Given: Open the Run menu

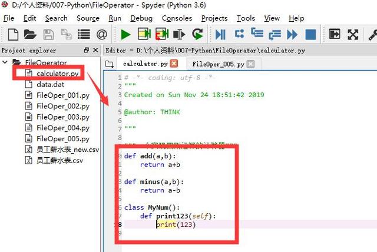Looking at the screenshot, I should coord(115,18).
